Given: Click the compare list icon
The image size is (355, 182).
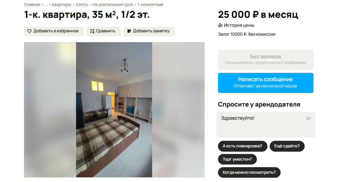Looking at the screenshot, I should click(x=92, y=31).
